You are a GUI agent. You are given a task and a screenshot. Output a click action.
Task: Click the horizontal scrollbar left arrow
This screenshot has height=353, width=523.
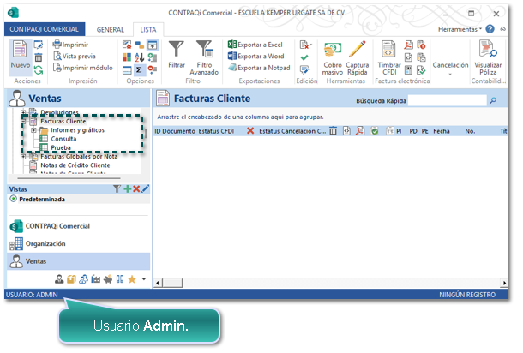(158, 283)
